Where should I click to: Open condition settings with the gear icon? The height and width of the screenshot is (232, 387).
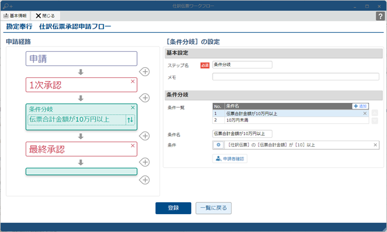tap(219, 145)
